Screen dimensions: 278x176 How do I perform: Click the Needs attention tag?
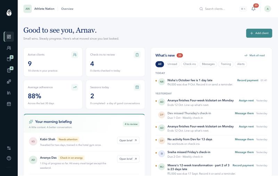(x=68, y=139)
